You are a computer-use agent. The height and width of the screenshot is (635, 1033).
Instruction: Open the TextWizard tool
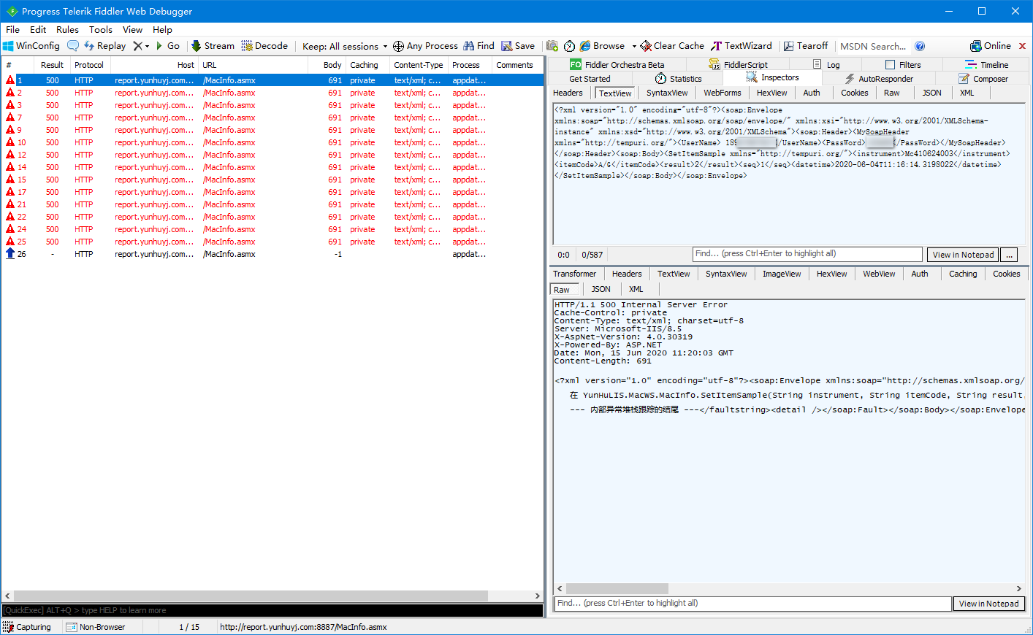[x=742, y=46]
